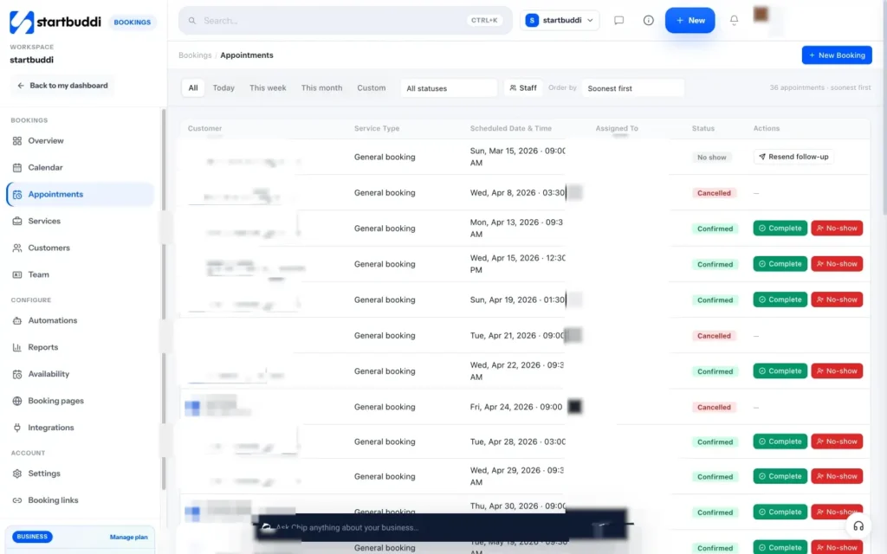Open Integrations in the sidebar

pyautogui.click(x=51, y=428)
